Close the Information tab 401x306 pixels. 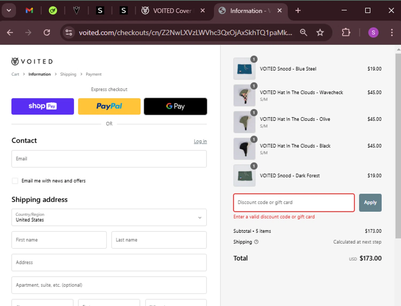[279, 11]
